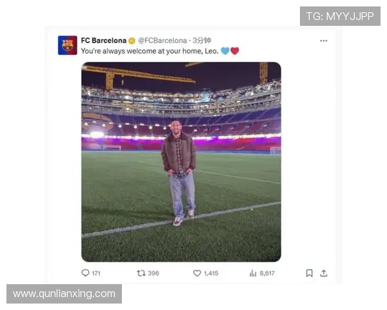Open the tweet's three-dot more menu
The width and height of the screenshot is (387, 310).
(323, 40)
